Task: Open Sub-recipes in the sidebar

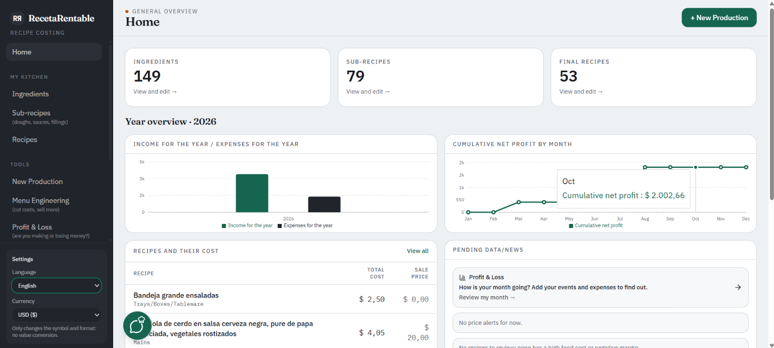Action: [40, 117]
